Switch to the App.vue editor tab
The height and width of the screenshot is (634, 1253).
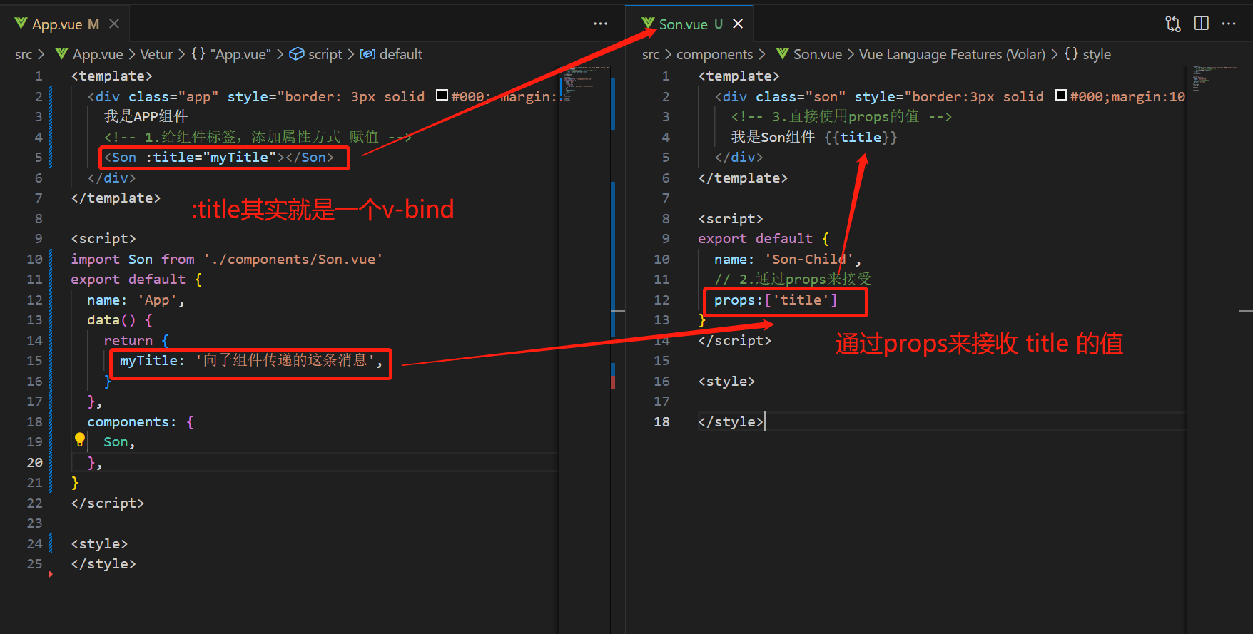pyautogui.click(x=66, y=24)
